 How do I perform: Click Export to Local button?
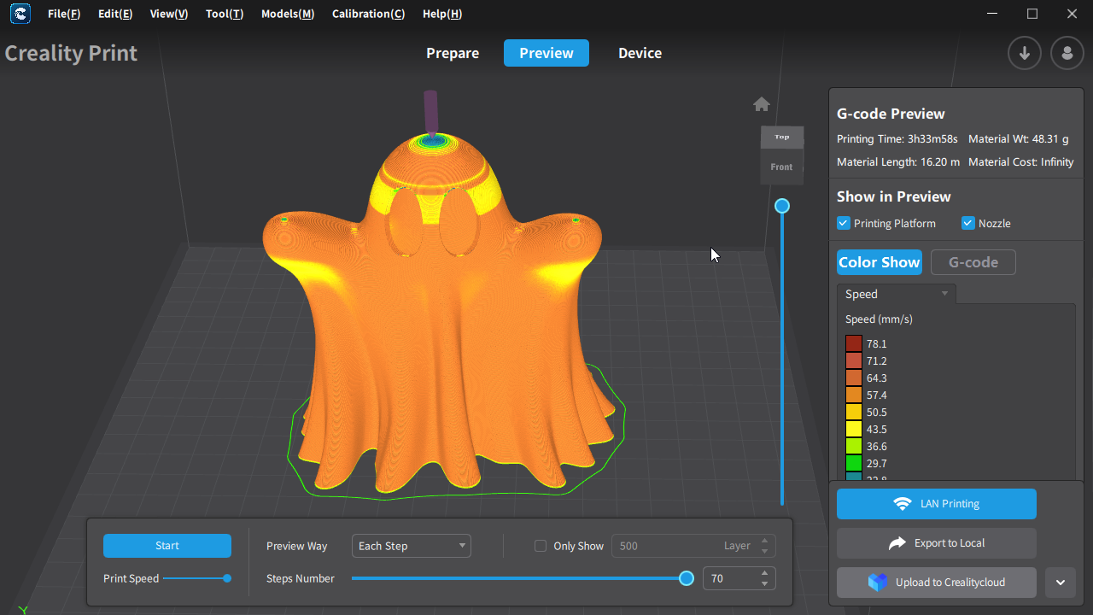click(936, 543)
